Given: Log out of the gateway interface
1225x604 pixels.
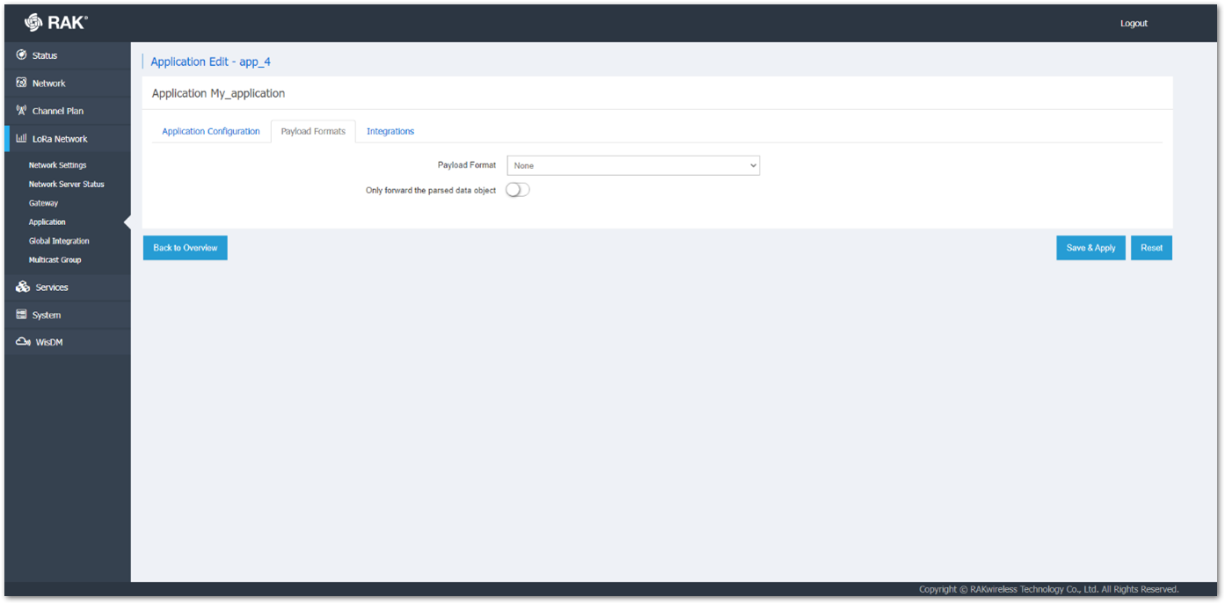Looking at the screenshot, I should (x=1134, y=23).
